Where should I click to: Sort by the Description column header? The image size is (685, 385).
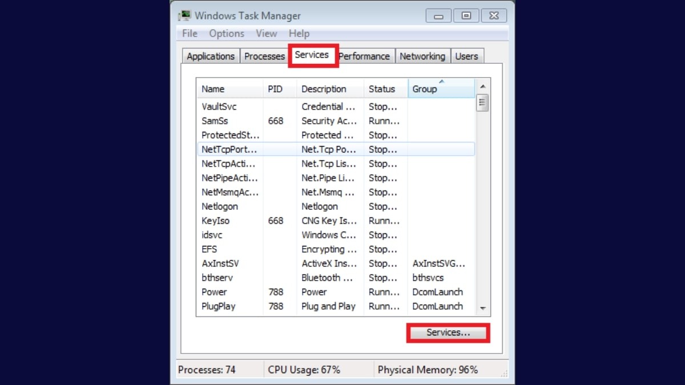[x=331, y=89]
